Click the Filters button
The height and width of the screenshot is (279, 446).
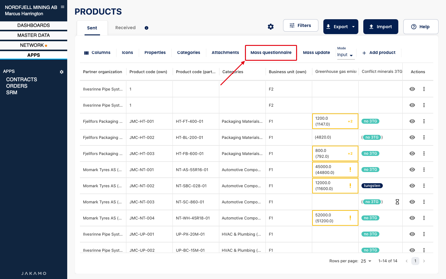(x=300, y=25)
